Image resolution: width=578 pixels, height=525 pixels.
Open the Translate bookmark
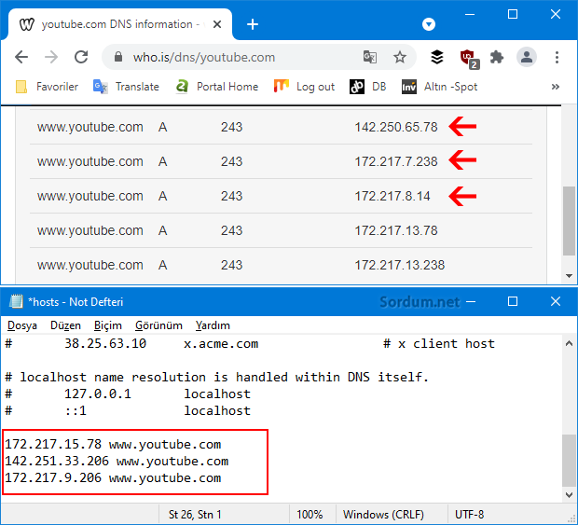click(x=126, y=87)
